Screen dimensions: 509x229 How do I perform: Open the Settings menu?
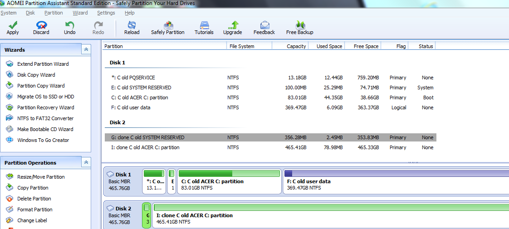106,13
